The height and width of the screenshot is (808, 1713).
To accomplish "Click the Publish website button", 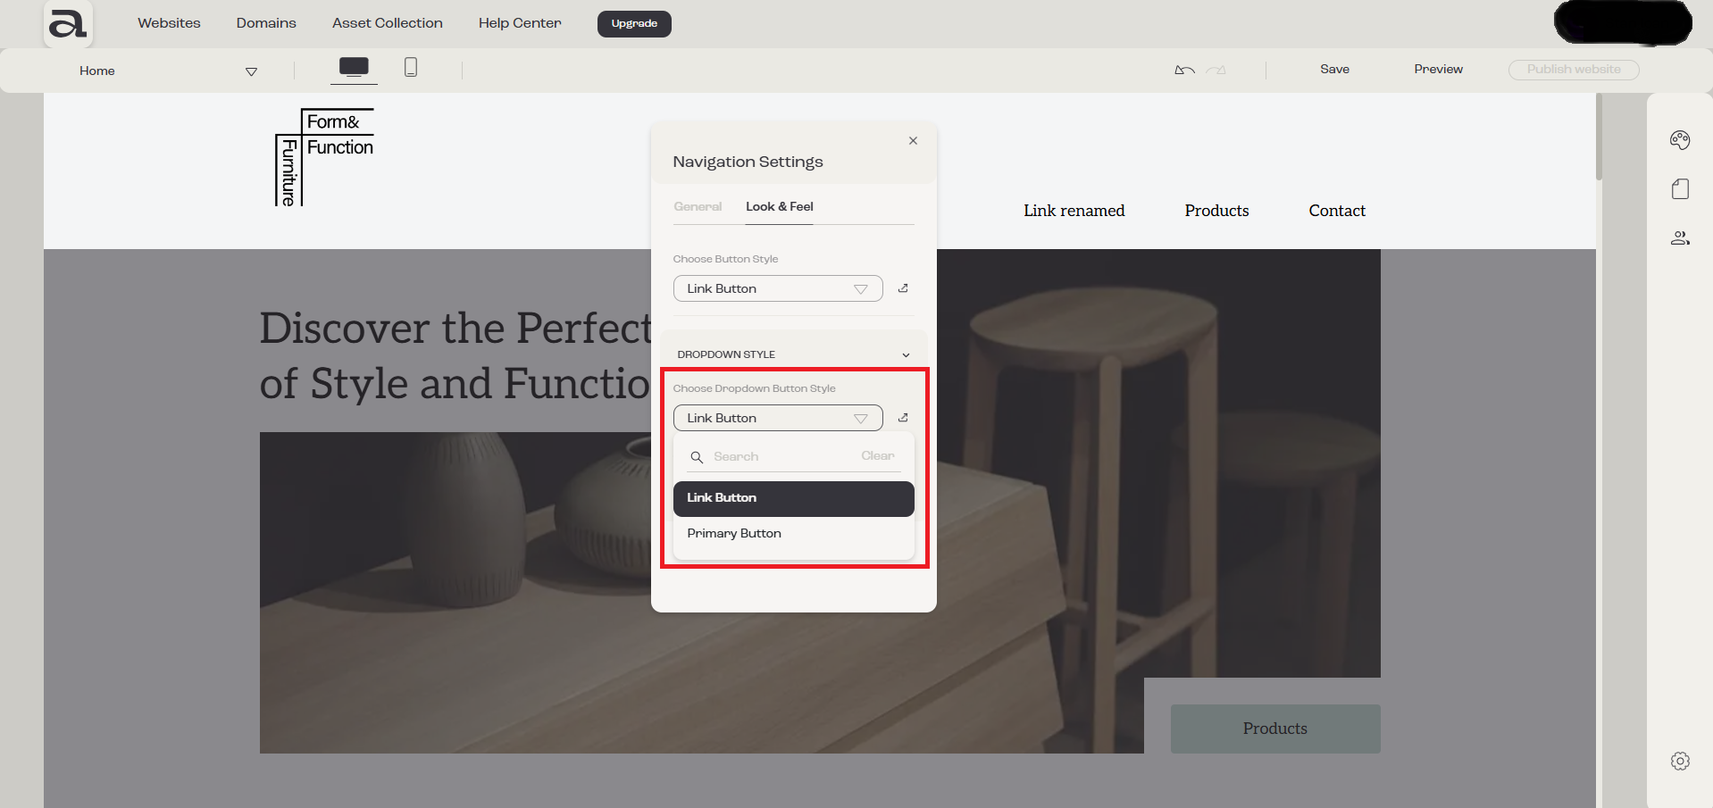I will click(x=1574, y=70).
